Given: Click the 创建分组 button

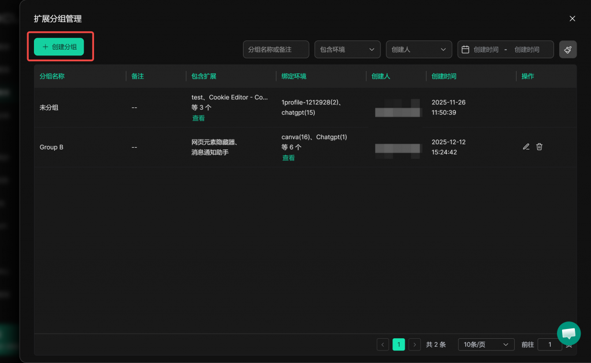Looking at the screenshot, I should 59,47.
